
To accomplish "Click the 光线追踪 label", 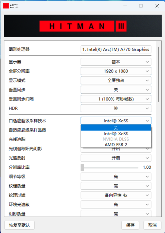I will (x=17, y=139).
